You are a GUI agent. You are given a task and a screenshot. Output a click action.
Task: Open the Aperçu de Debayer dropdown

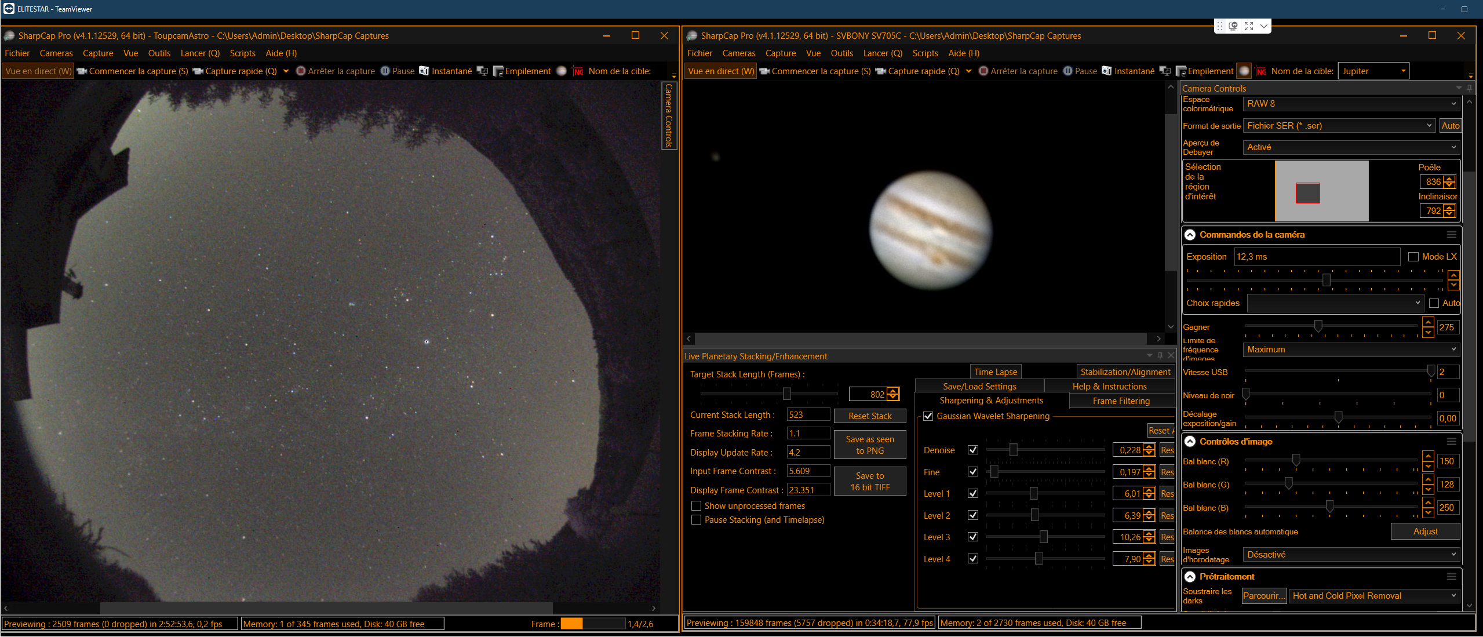pos(1351,147)
